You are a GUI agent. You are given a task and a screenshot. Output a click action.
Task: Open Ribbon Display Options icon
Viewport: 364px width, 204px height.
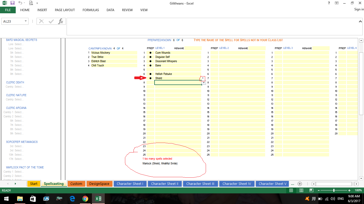pos(337,3)
